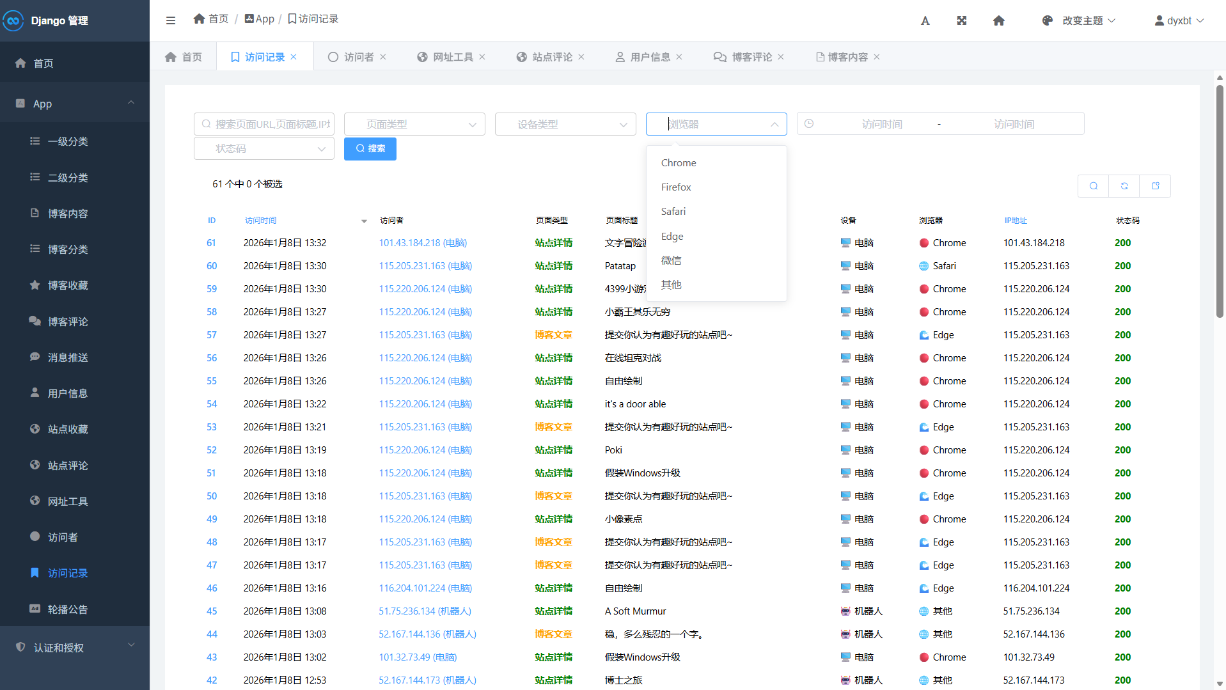The width and height of the screenshot is (1226, 690).
Task: Click the font size icon in header
Action: [x=925, y=20]
